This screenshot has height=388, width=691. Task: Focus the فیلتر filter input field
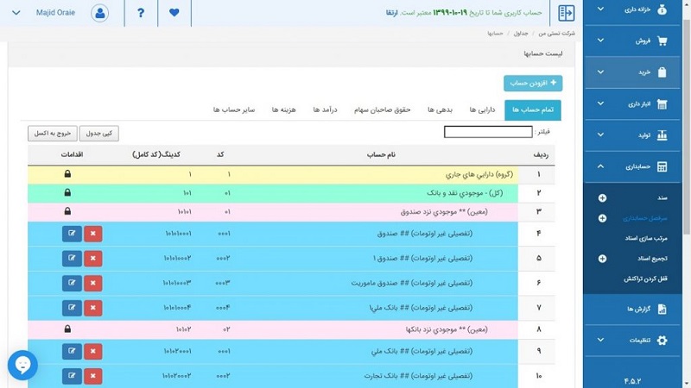coord(476,132)
